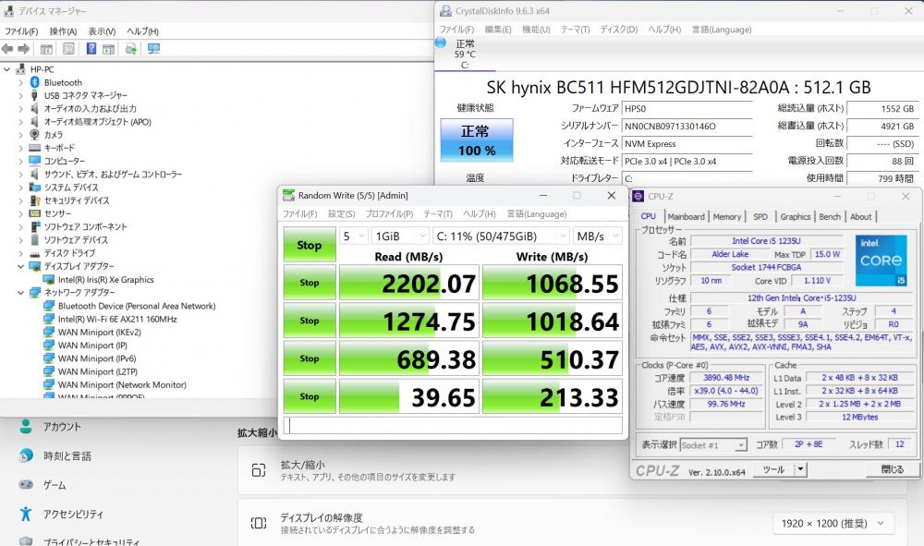
Task: Open the ディスク(D) menu in CrystalDiskInfo
Action: [x=619, y=30]
